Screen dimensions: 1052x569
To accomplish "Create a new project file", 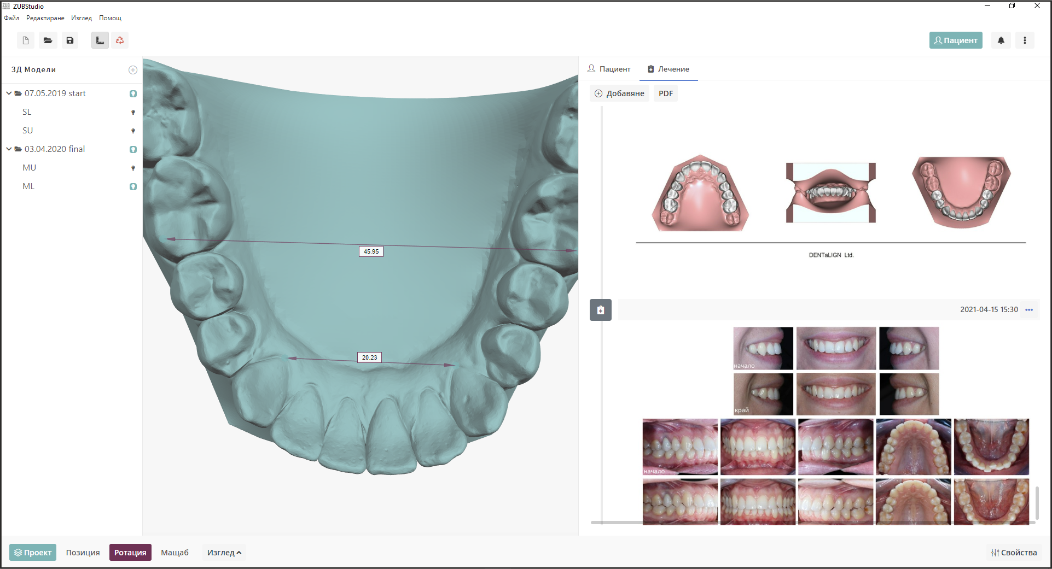I will click(25, 40).
